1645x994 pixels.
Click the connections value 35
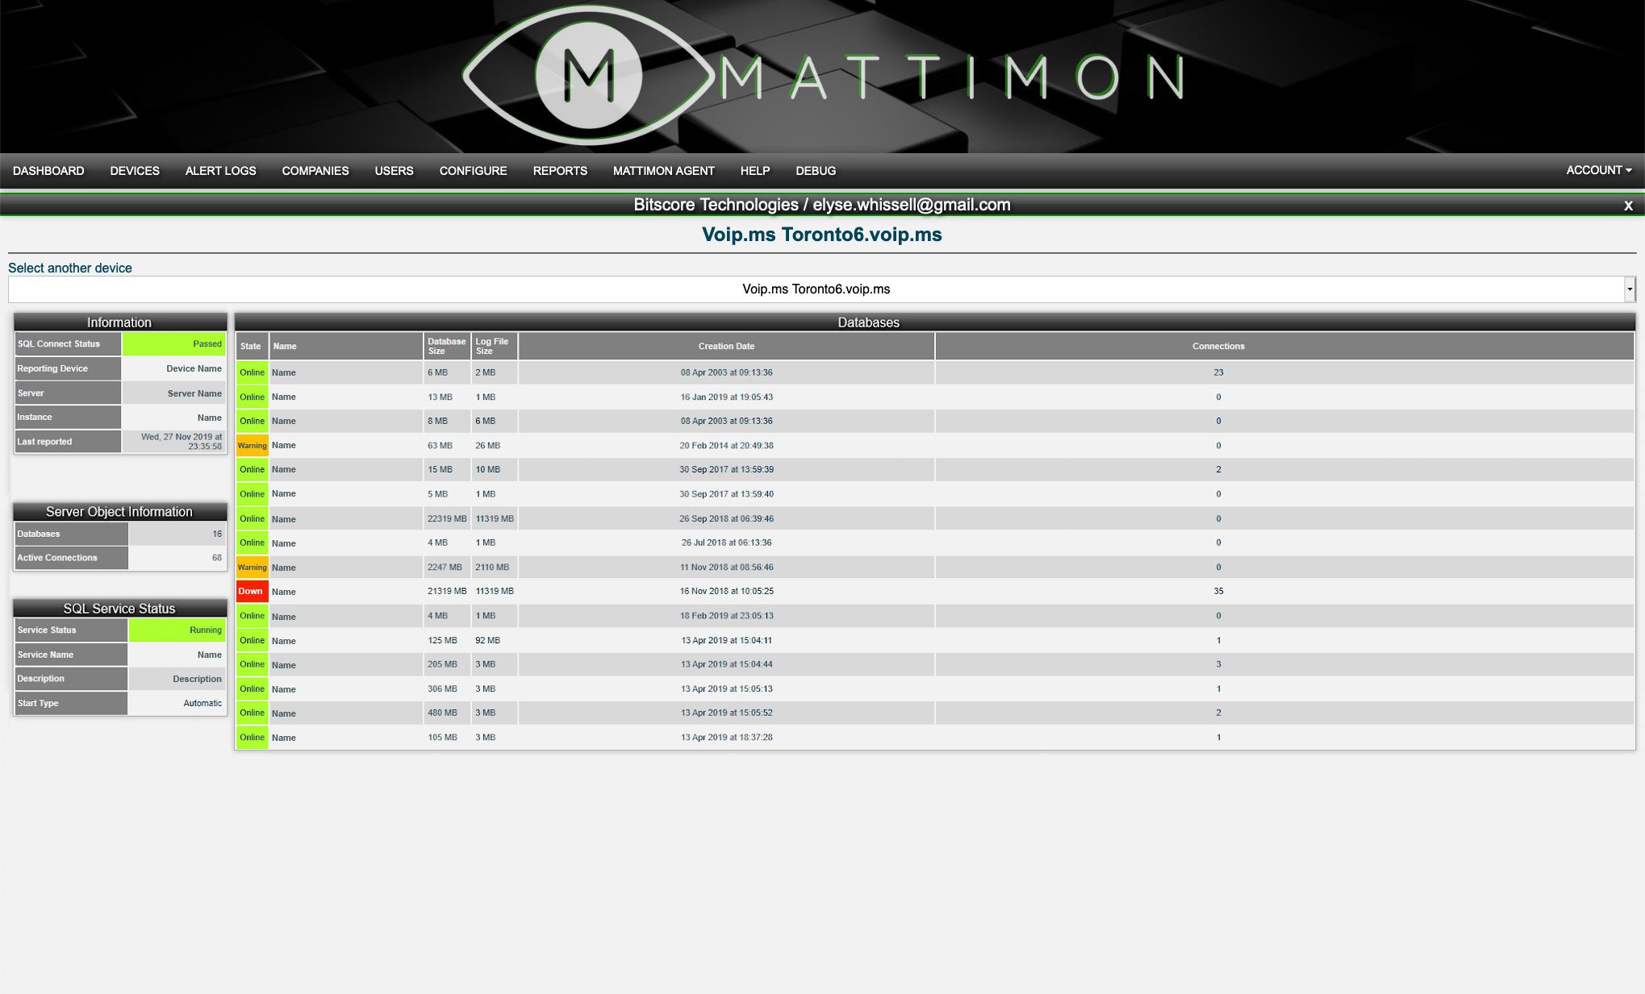pos(1218,591)
